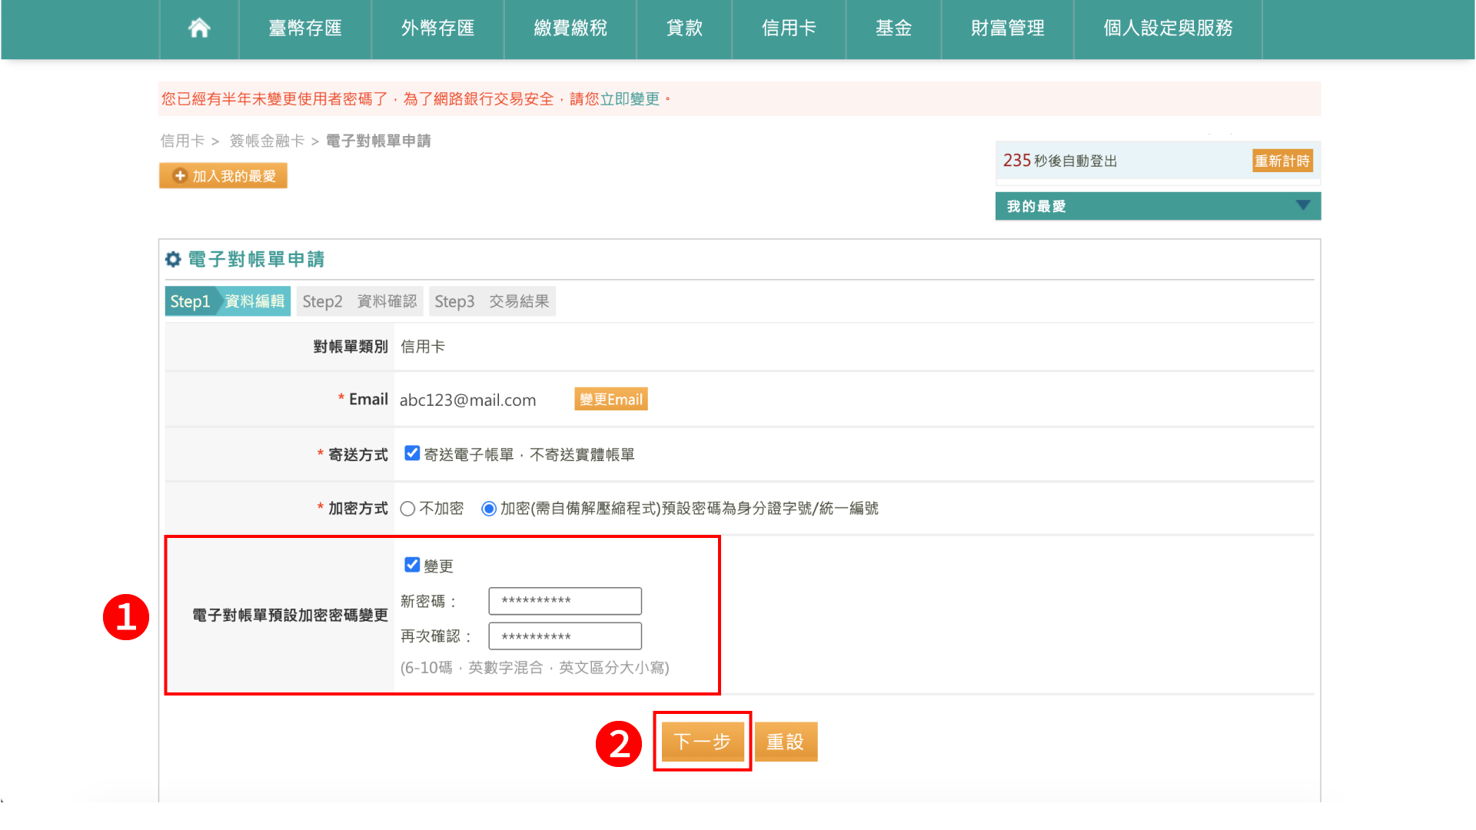Click the plus icon on 加入我的最愛
This screenshot has height=830, width=1476.
(x=179, y=175)
